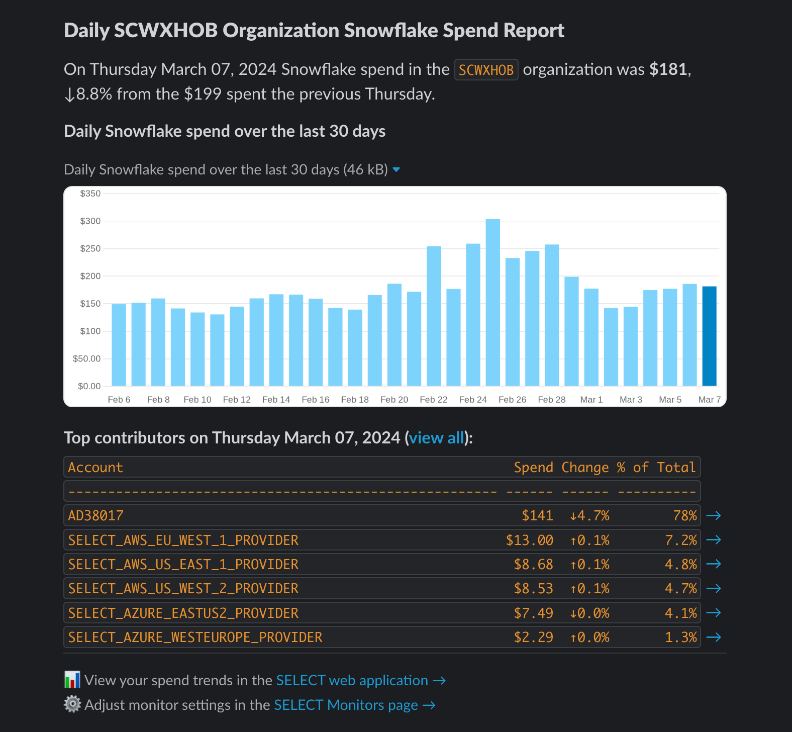Open arrow for SELECT_AWS_US_EAST_1_PROVIDER row
Viewport: 792px width, 732px height.
[714, 564]
